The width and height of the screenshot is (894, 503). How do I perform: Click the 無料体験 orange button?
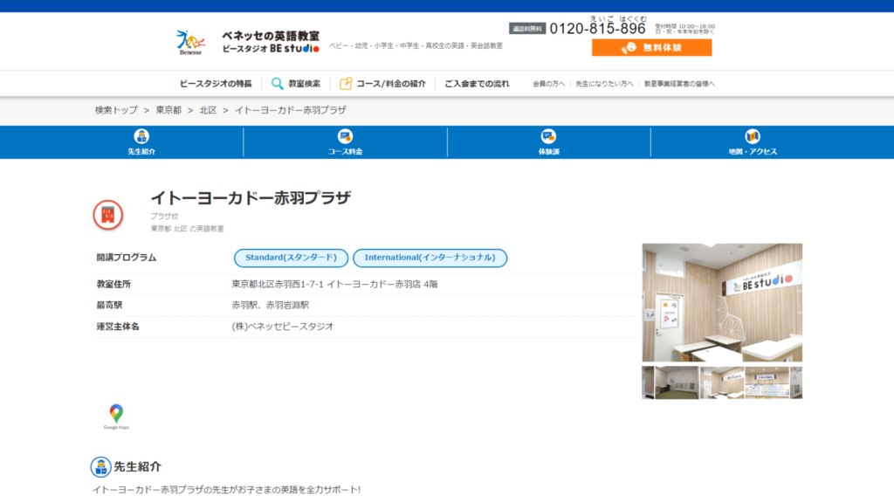coord(651,47)
